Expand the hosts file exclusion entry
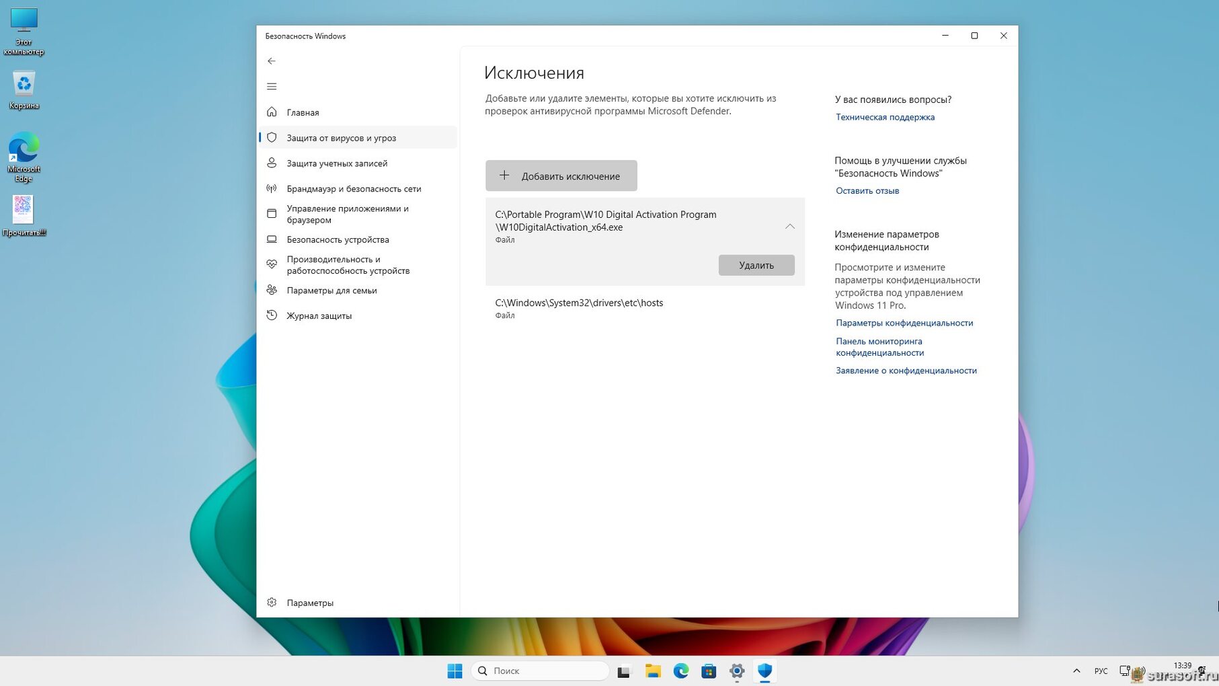This screenshot has height=686, width=1219. [x=644, y=308]
